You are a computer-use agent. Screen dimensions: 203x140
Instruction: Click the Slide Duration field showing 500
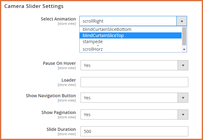point(134,131)
